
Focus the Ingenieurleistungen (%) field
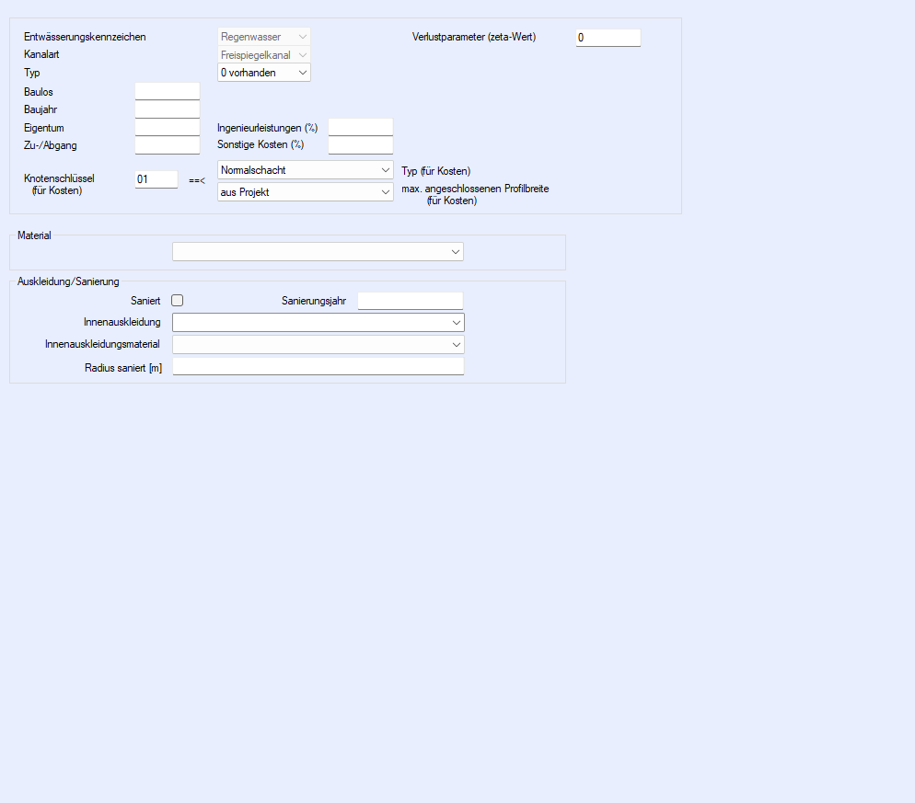click(x=360, y=127)
